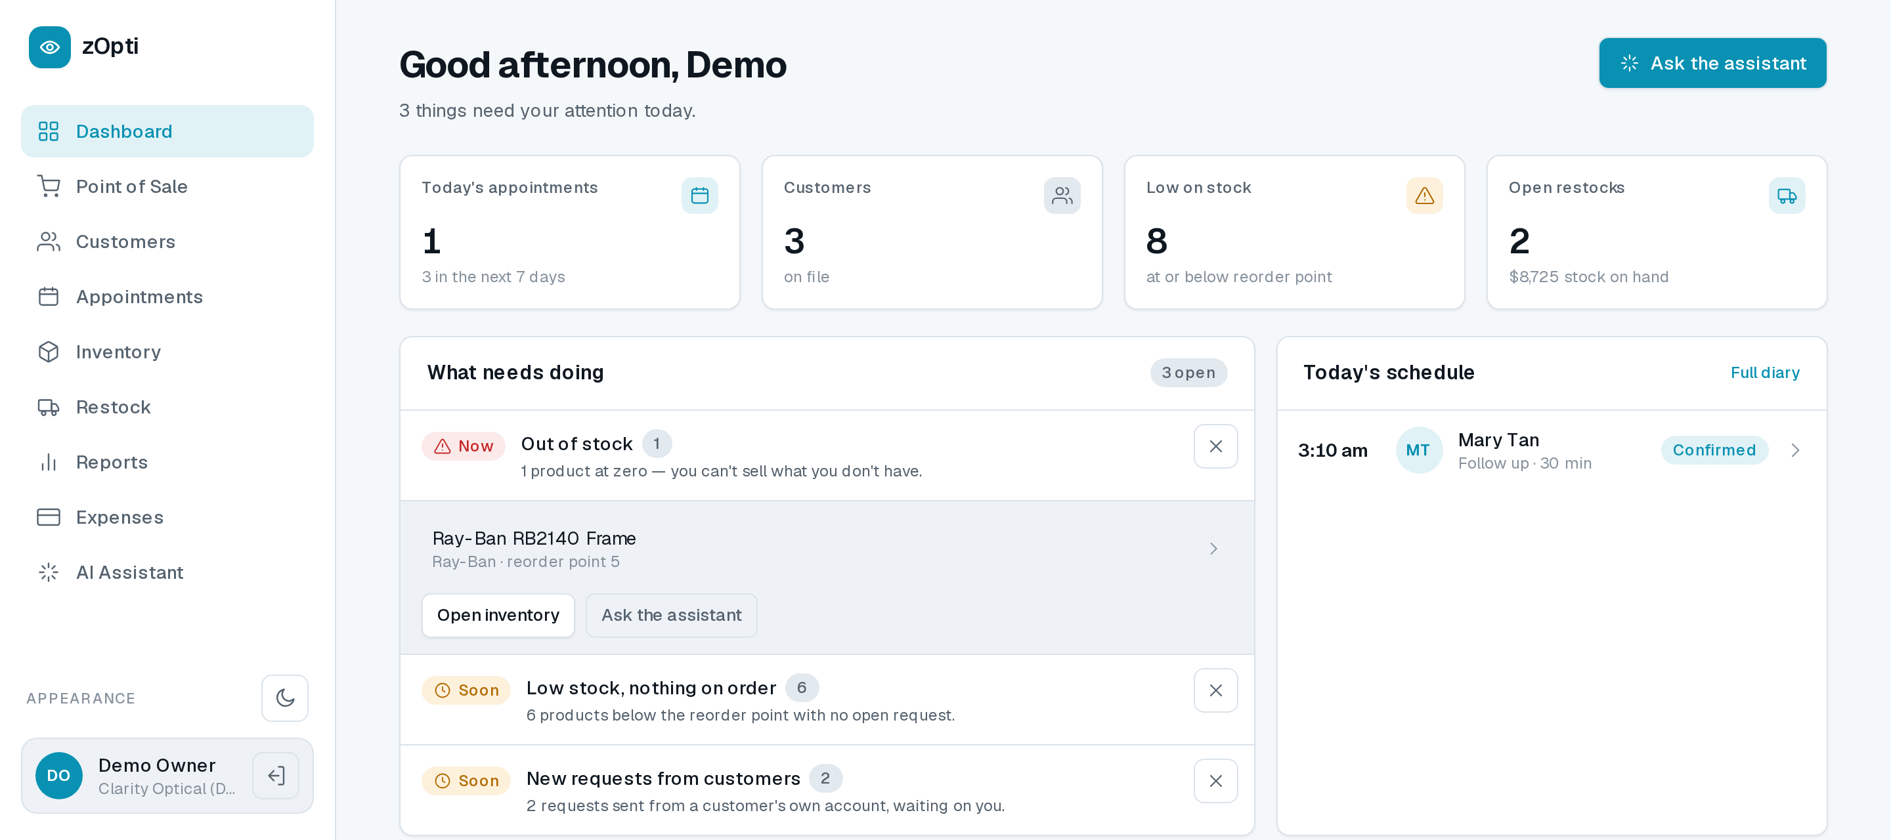The height and width of the screenshot is (840, 1891).
Task: Dismiss the Out of stock task
Action: [x=1215, y=446]
